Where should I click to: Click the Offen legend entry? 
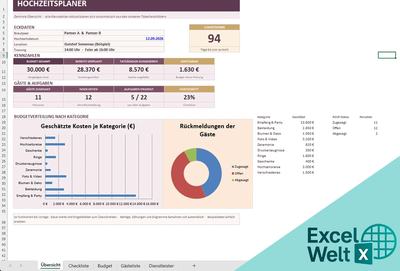(x=237, y=173)
